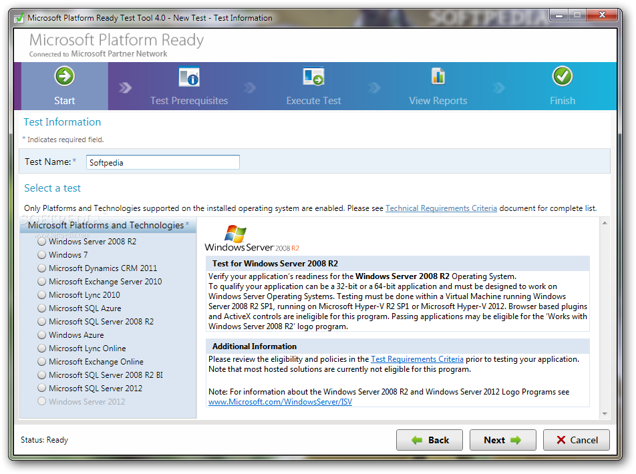
Task: Close the Platform Ready Test Tool window
Action: 602,15
